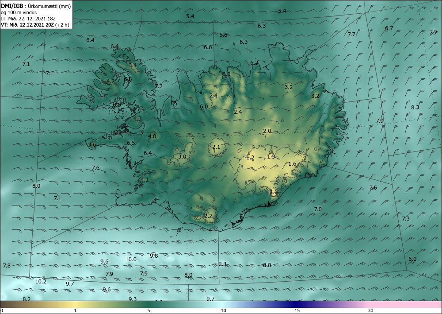Click the 4.1 value near Reykjavík area

[145, 180]
